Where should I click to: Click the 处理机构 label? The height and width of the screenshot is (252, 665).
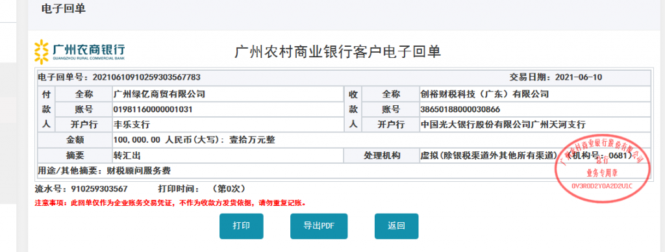click(x=382, y=156)
